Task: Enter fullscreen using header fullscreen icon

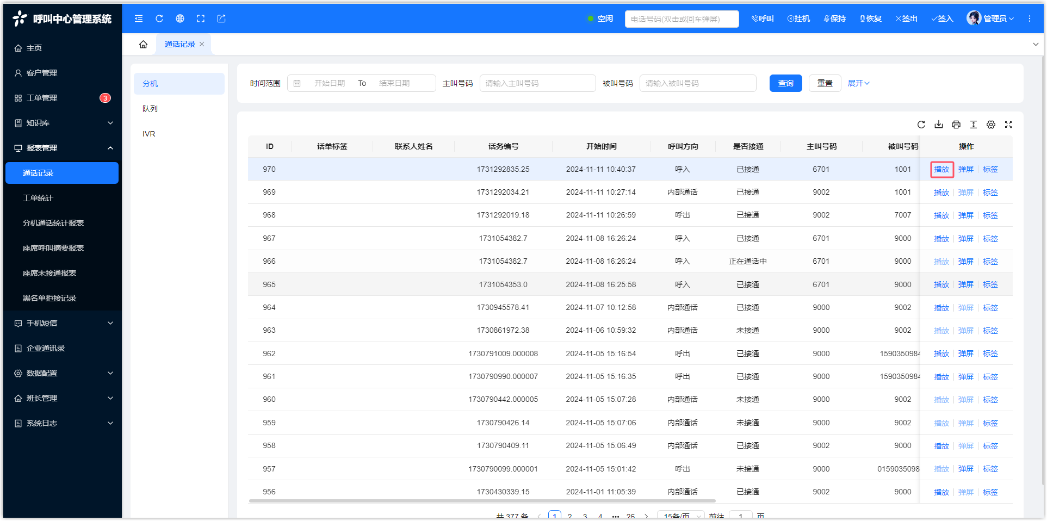Action: point(201,18)
